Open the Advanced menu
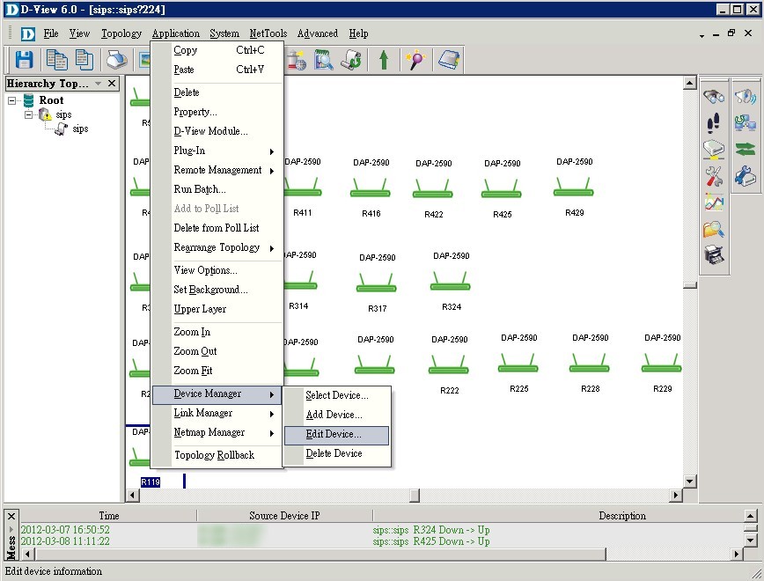764x581 pixels. (317, 33)
